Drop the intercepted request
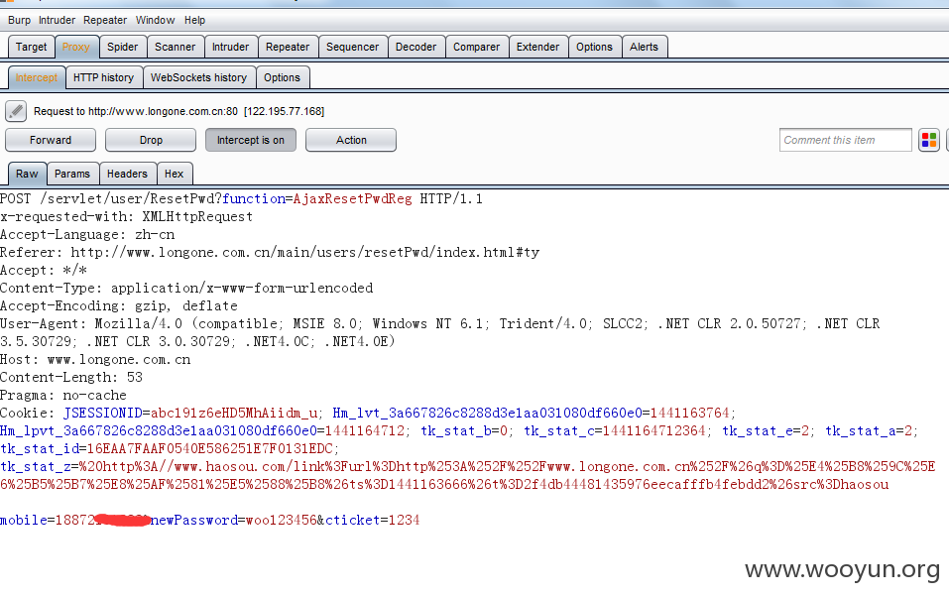Viewport: 949px width, 598px height. point(151,140)
